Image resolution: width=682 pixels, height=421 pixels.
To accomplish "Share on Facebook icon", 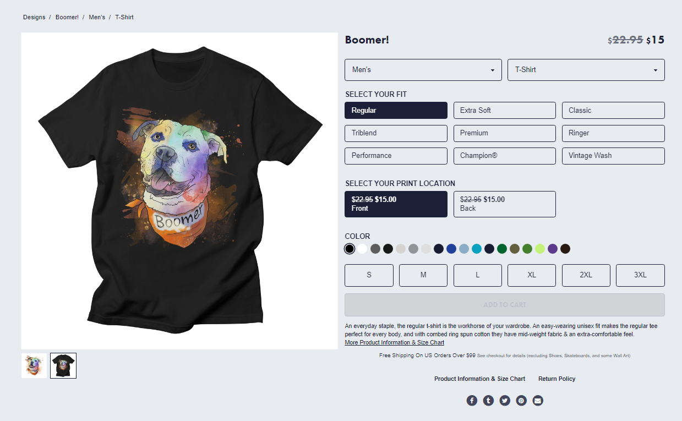I will [472, 400].
